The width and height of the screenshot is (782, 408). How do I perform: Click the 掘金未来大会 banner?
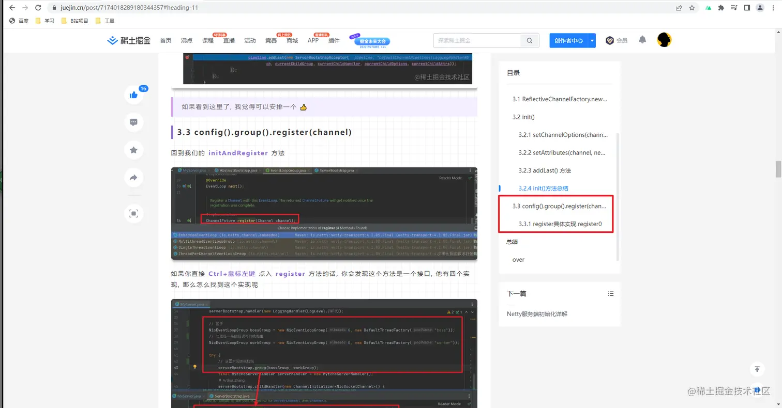[x=369, y=41]
